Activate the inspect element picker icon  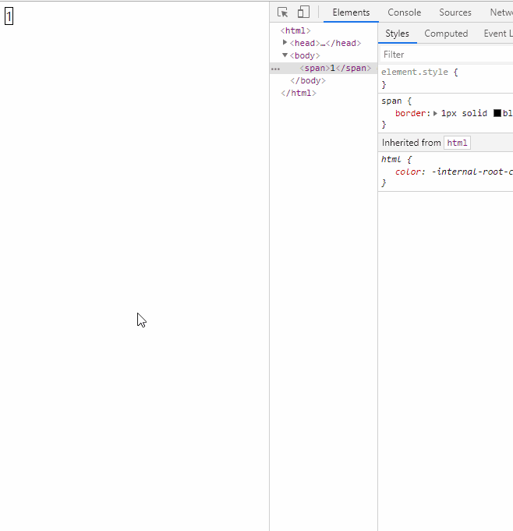[x=282, y=12]
